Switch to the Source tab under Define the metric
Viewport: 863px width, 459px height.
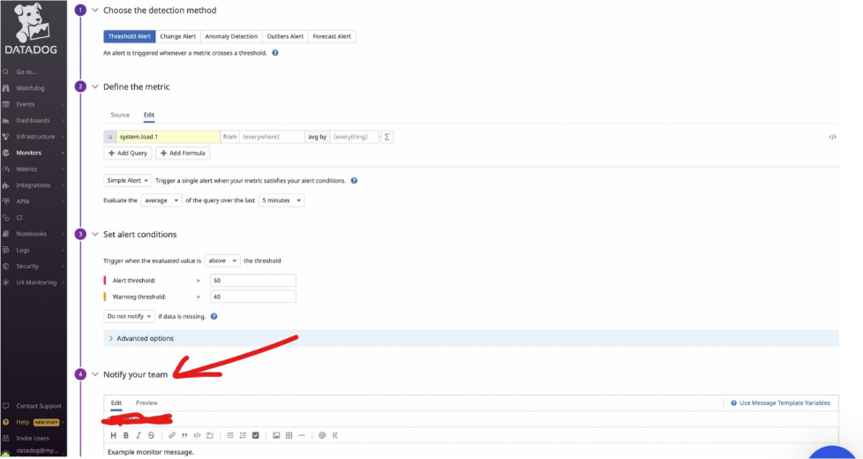120,115
